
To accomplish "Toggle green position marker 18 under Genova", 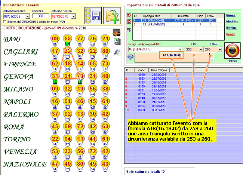I will click(x=80, y=82).
